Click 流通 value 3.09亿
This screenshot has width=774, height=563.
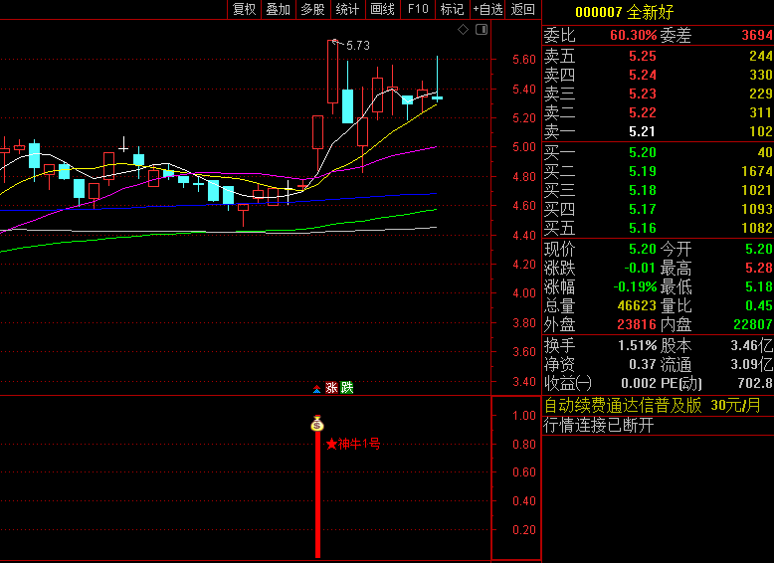(752, 365)
